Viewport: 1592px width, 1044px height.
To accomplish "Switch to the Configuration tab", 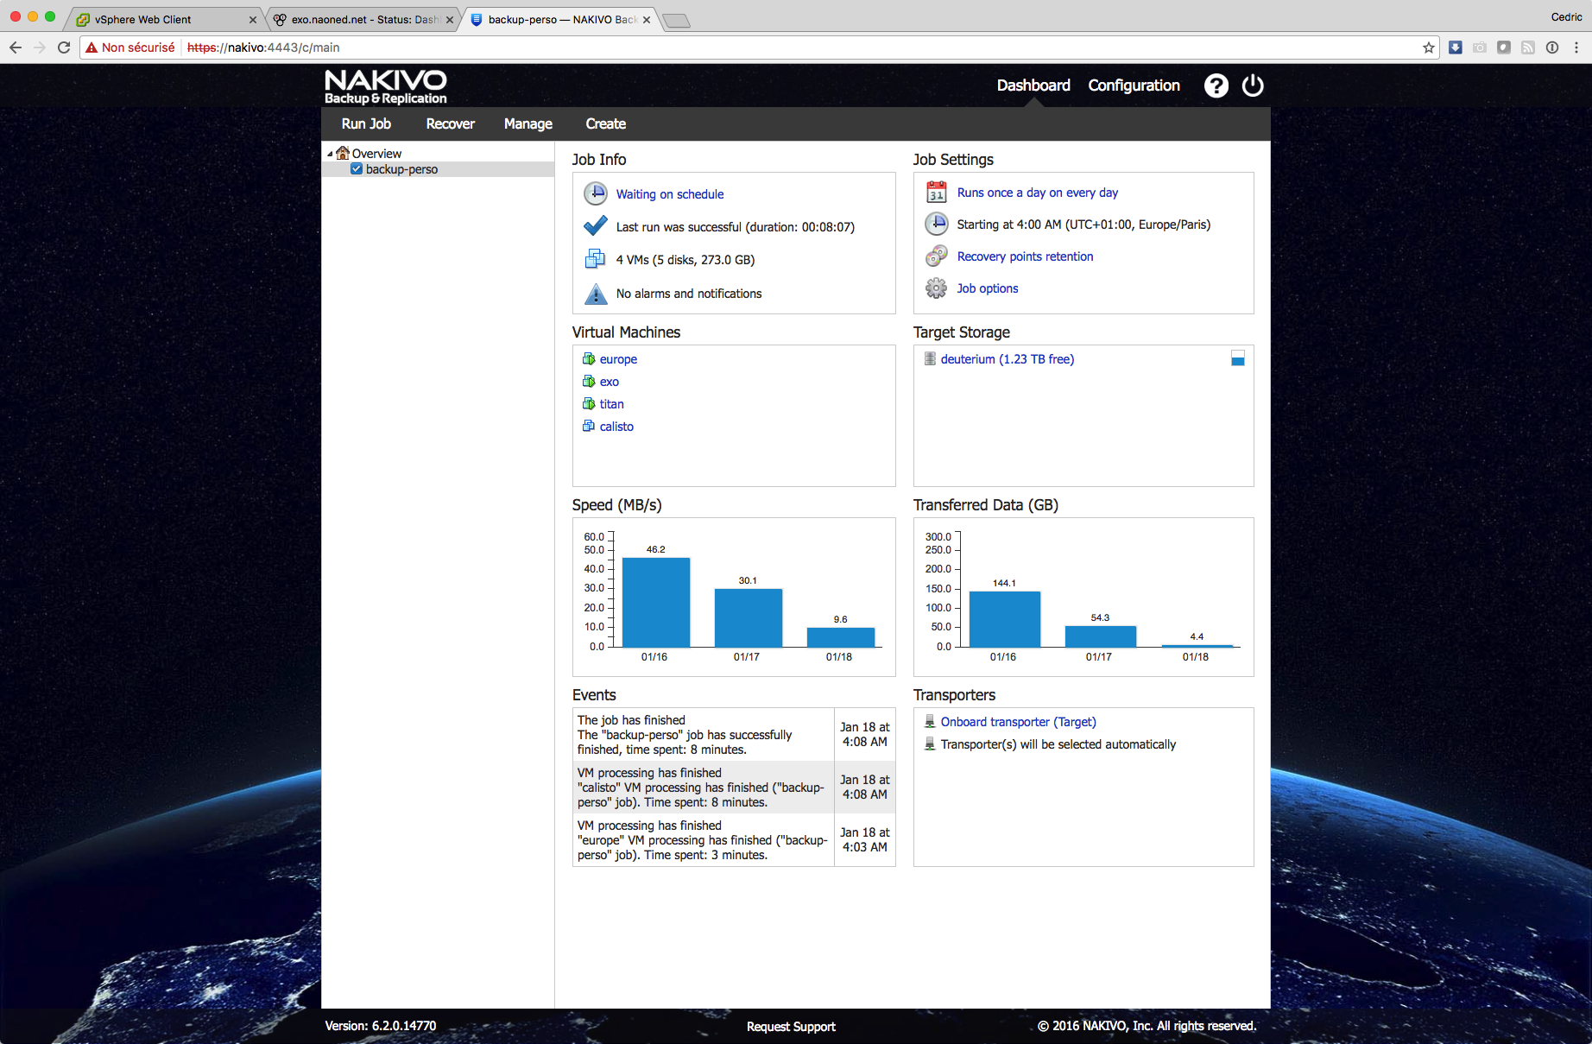I will 1133,85.
